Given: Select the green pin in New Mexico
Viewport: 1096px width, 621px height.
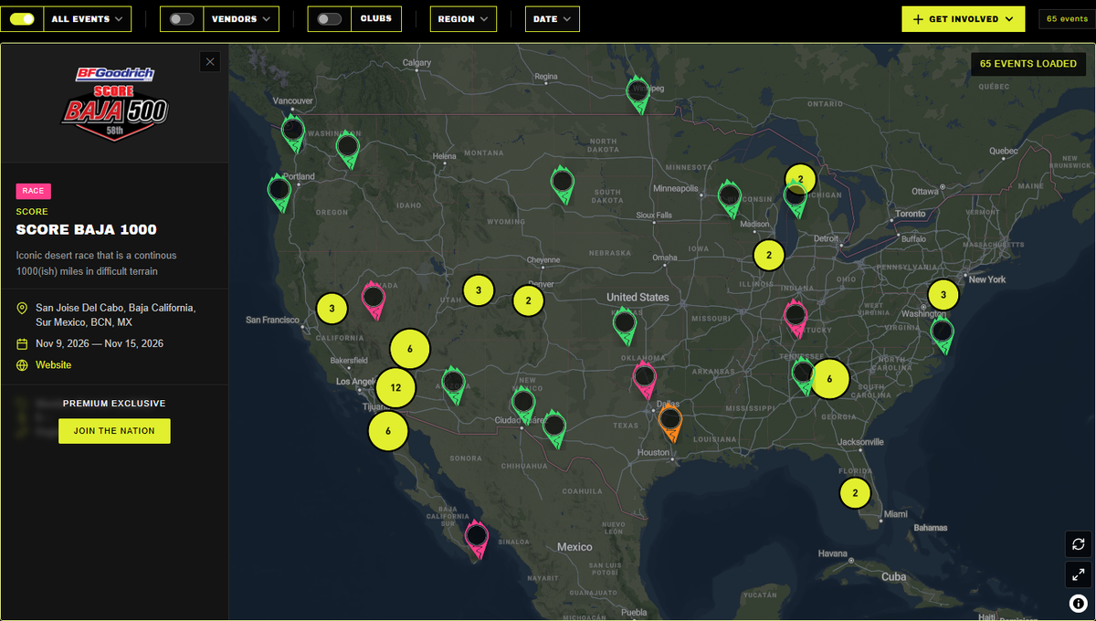Looking at the screenshot, I should point(523,404).
